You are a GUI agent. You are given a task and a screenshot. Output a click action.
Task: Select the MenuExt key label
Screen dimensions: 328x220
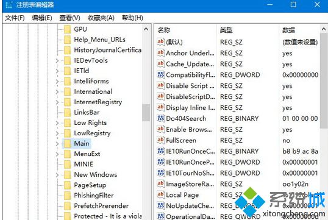tap(87, 154)
